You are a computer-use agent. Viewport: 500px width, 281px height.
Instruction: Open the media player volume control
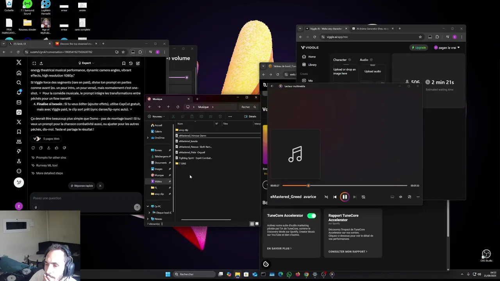click(400, 197)
